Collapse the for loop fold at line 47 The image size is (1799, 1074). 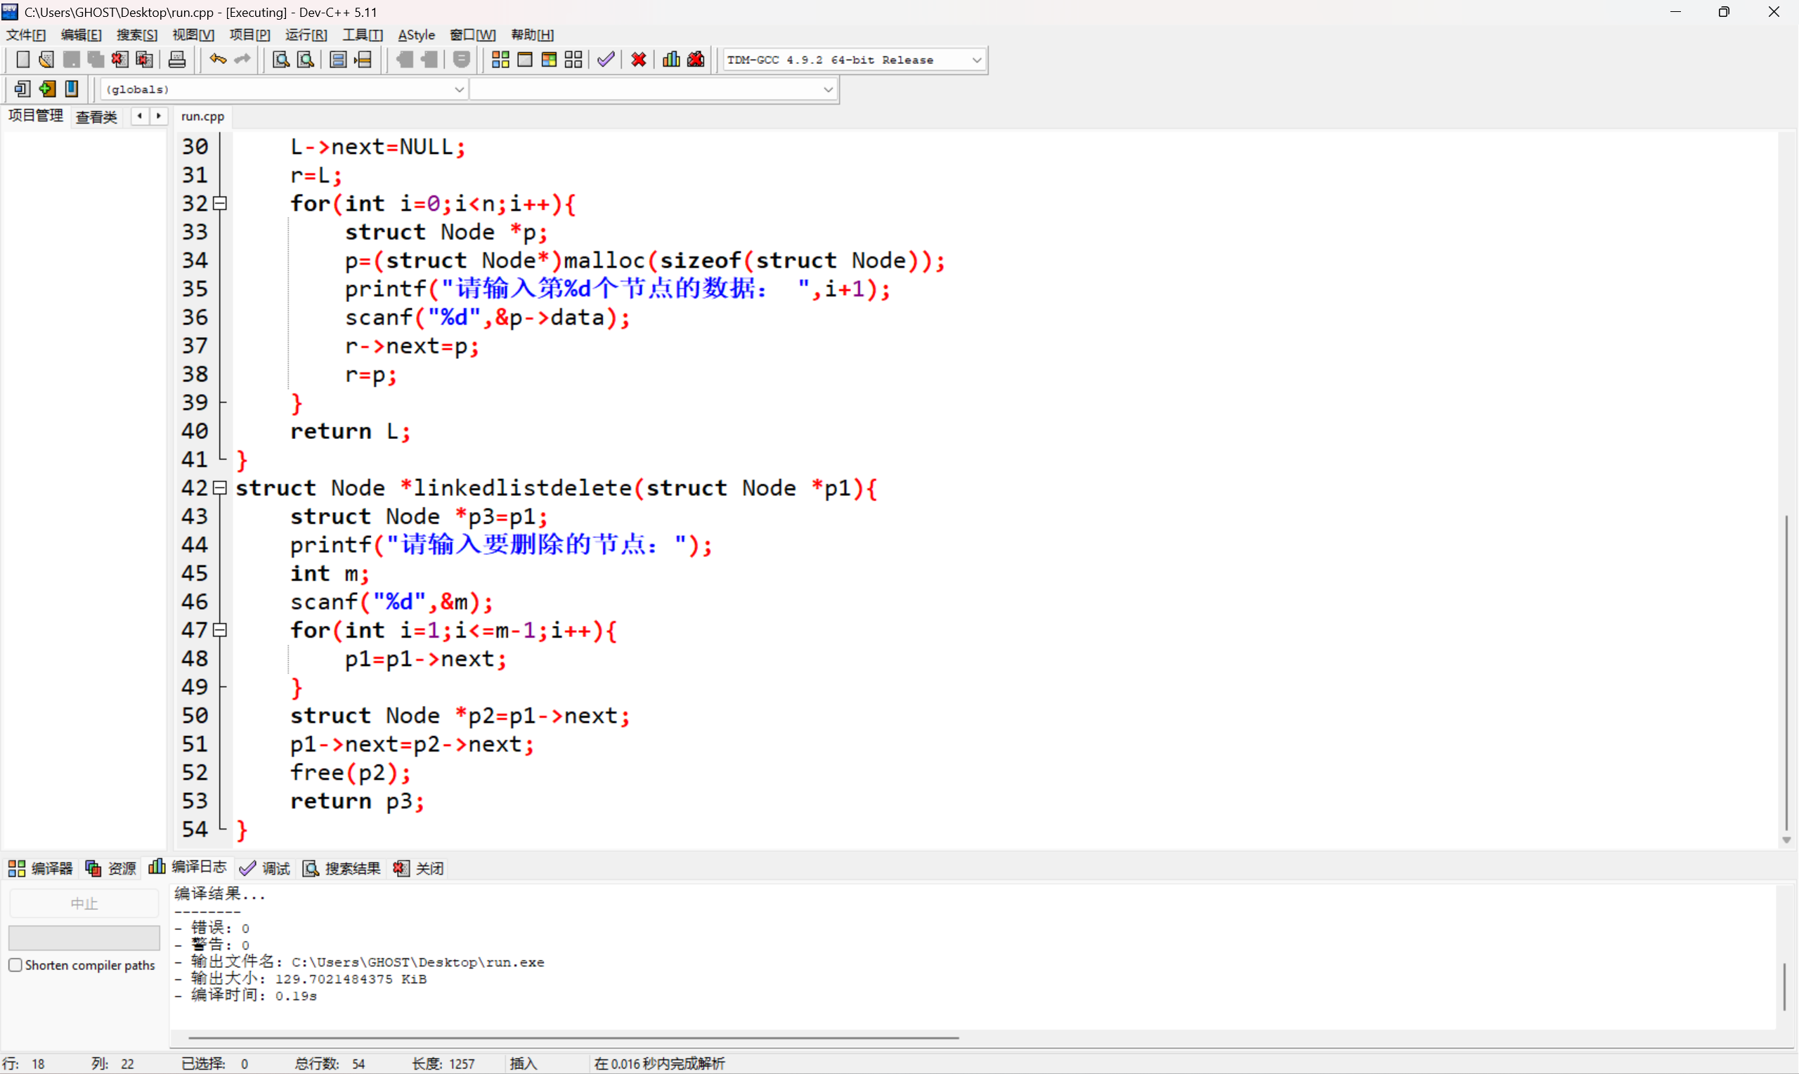[221, 630]
